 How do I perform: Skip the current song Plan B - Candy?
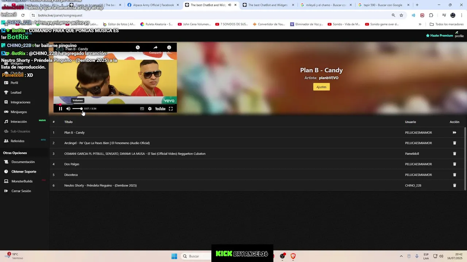(x=455, y=132)
